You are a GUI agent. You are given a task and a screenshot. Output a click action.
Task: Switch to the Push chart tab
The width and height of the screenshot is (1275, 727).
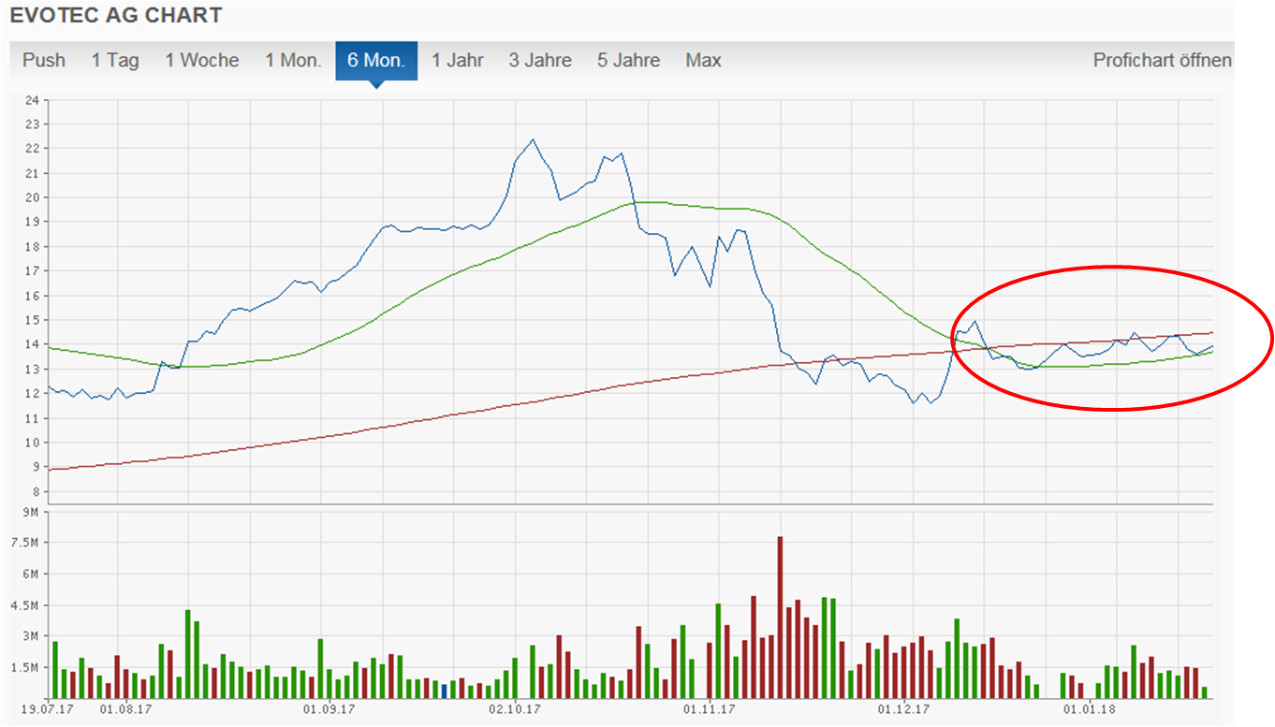click(44, 61)
